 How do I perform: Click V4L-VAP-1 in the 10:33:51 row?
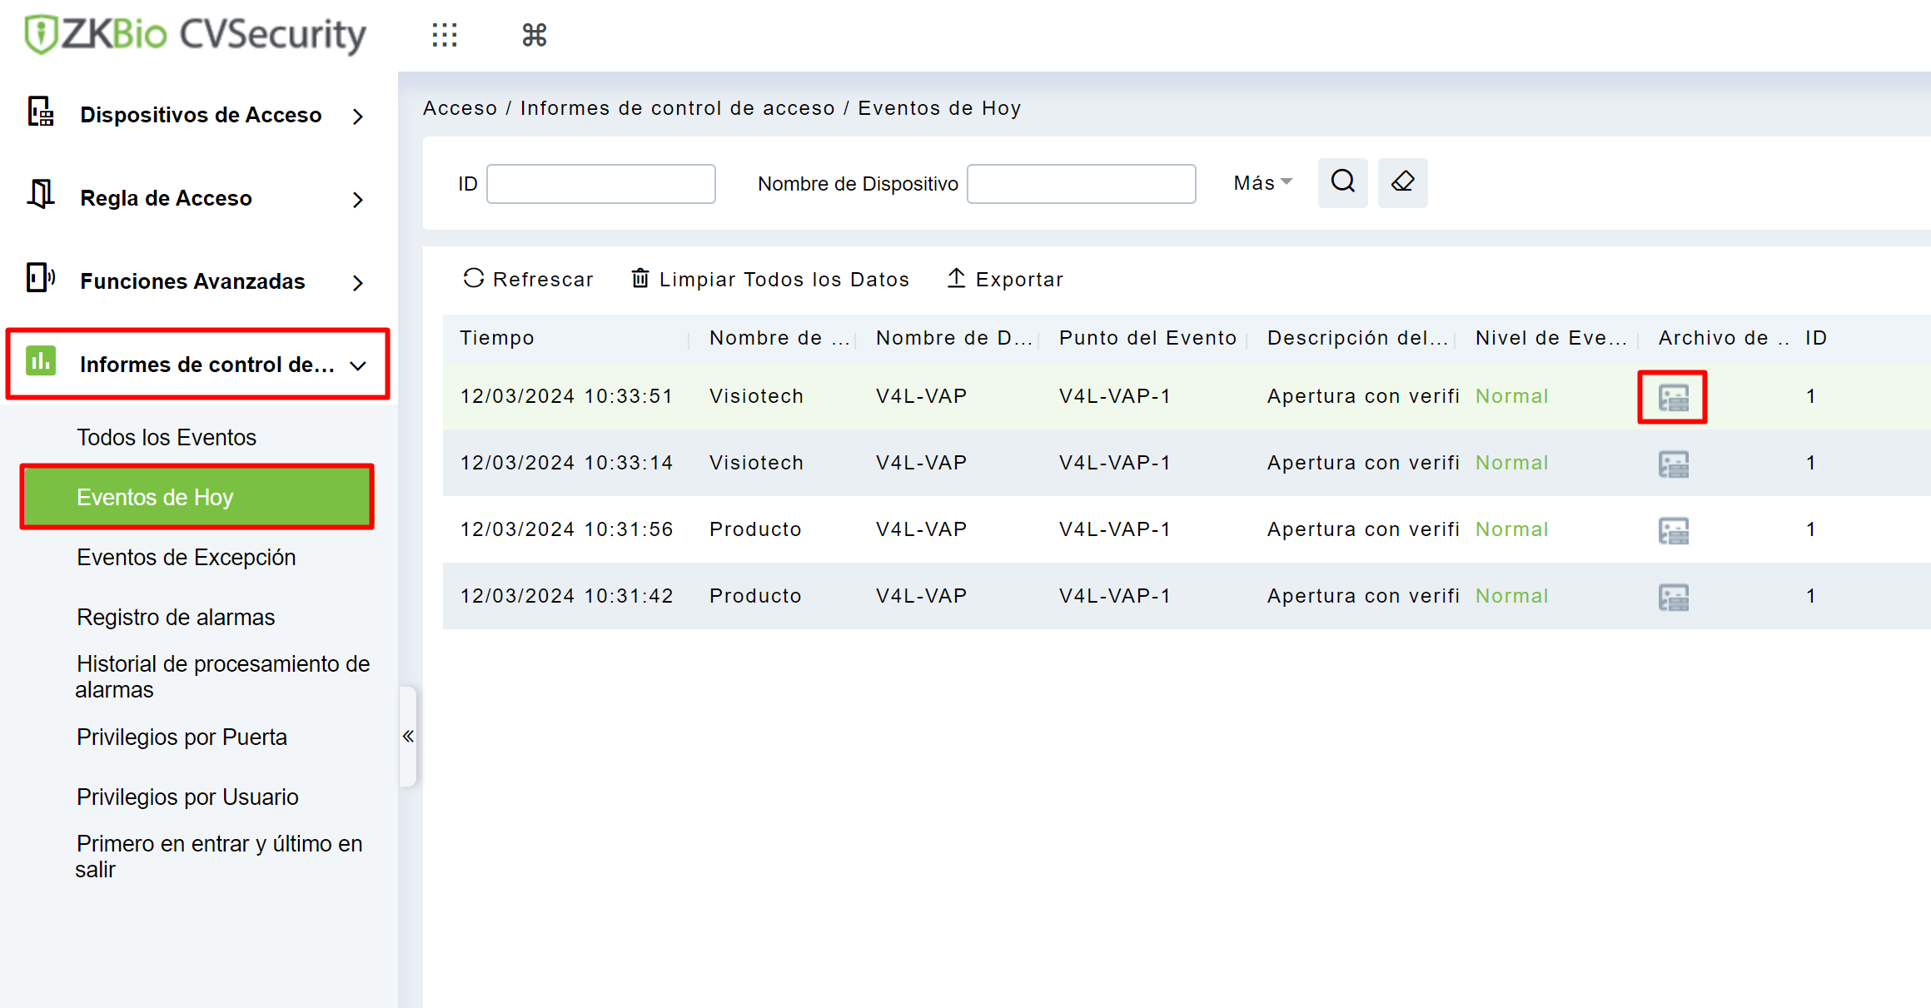[x=1115, y=396]
